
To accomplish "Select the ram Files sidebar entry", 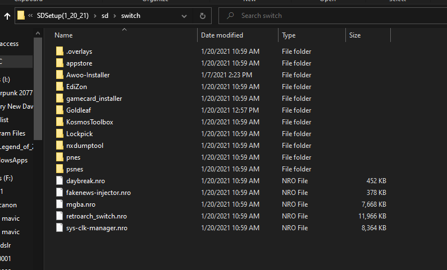I will click(x=12, y=133).
